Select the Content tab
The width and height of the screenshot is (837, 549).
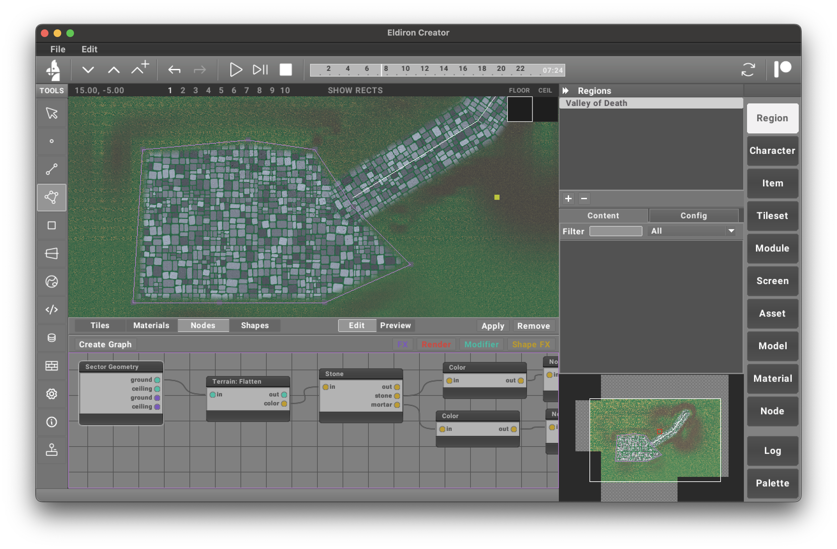[603, 215]
